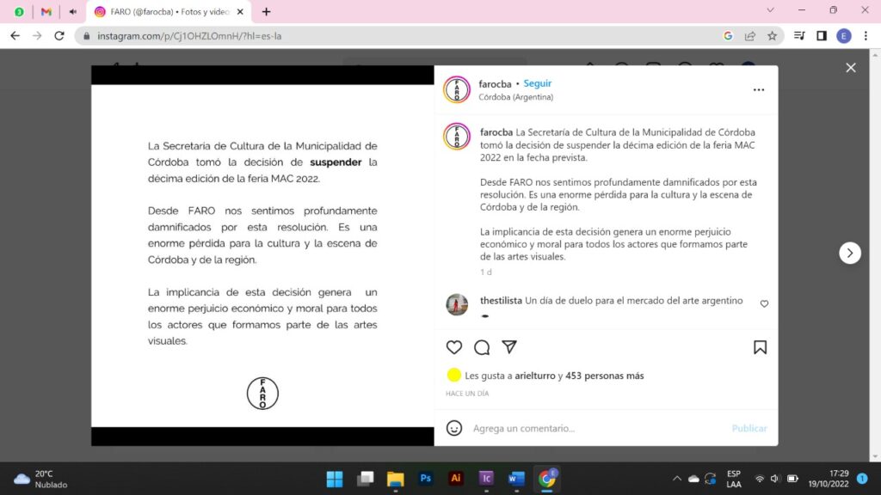
Task: Like thestilista's comment with the small heart
Action: 764,303
